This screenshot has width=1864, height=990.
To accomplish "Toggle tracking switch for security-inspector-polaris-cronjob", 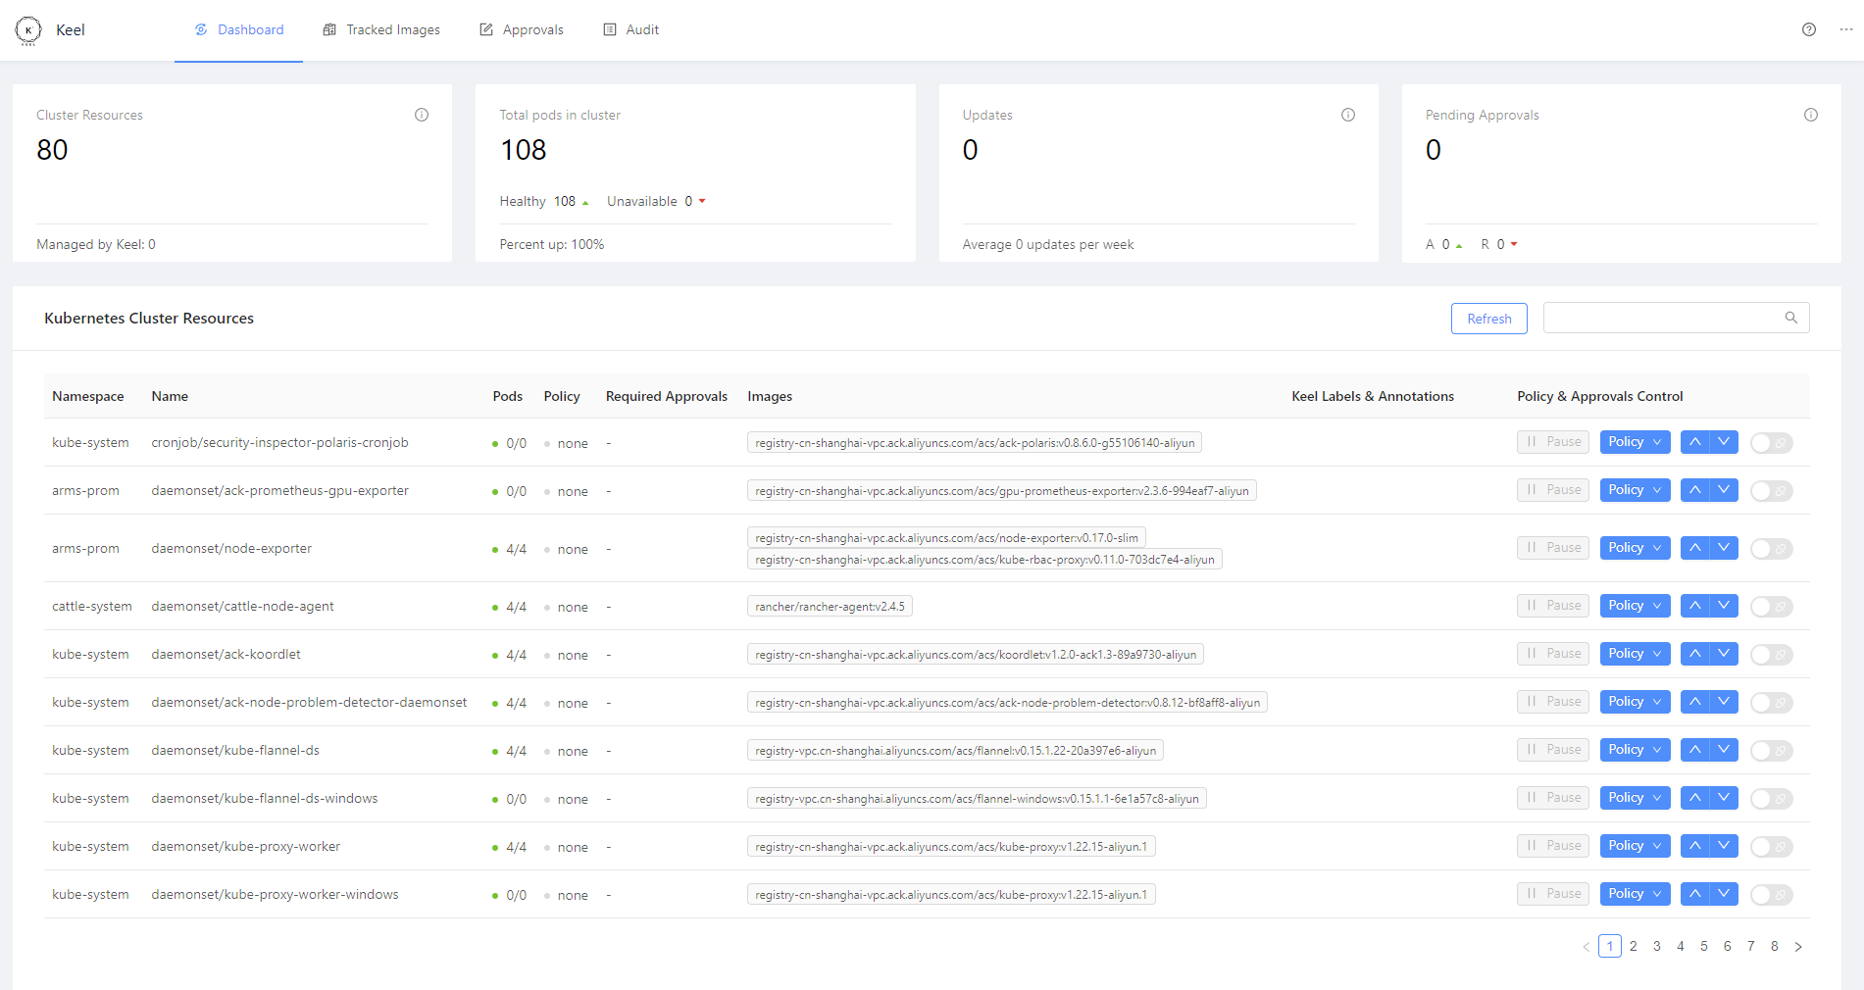I will pos(1771,443).
